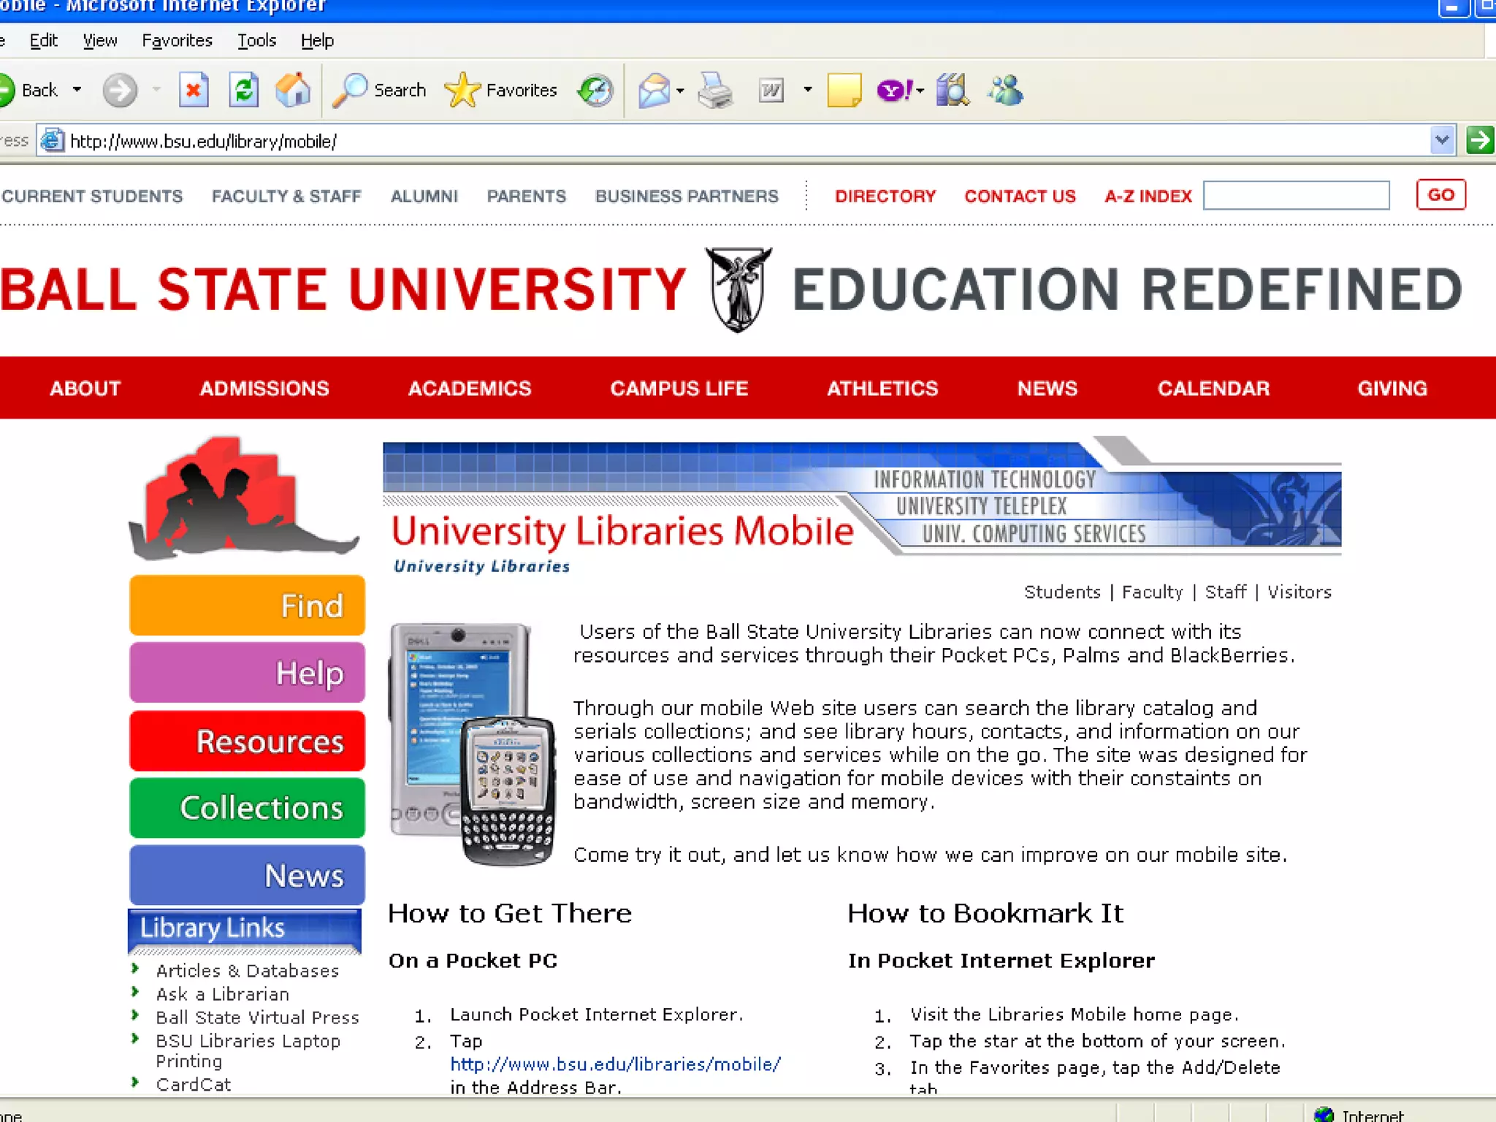Viewport: 1496px width, 1122px height.
Task: Expand the address bar dropdown
Action: coord(1441,140)
